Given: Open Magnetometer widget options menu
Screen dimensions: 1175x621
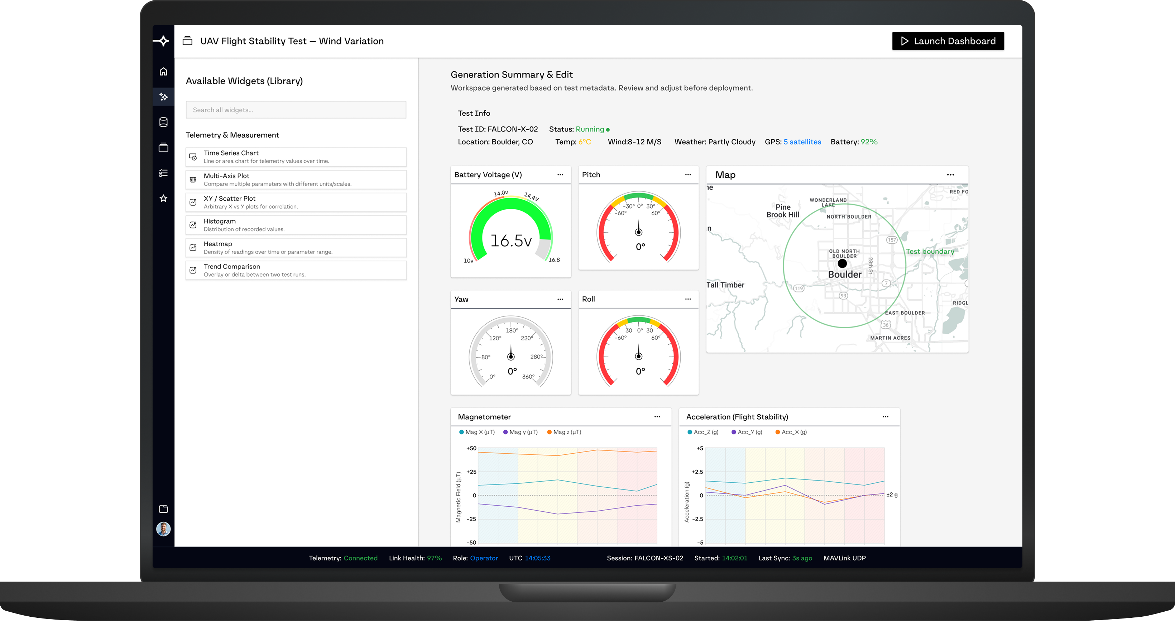Looking at the screenshot, I should [x=657, y=417].
